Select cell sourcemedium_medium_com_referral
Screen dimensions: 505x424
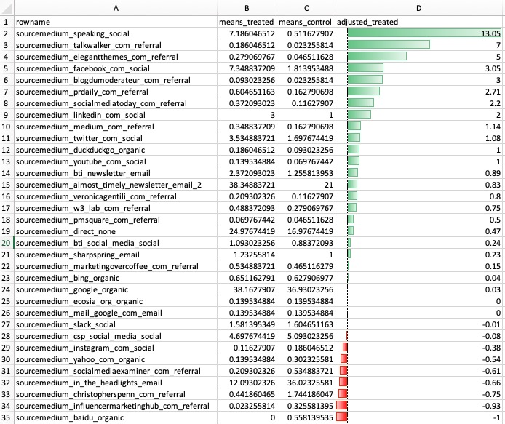click(x=116, y=127)
